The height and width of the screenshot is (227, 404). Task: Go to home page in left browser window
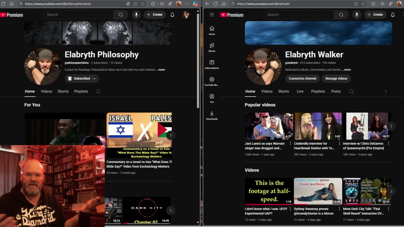pyautogui.click(x=11, y=4)
